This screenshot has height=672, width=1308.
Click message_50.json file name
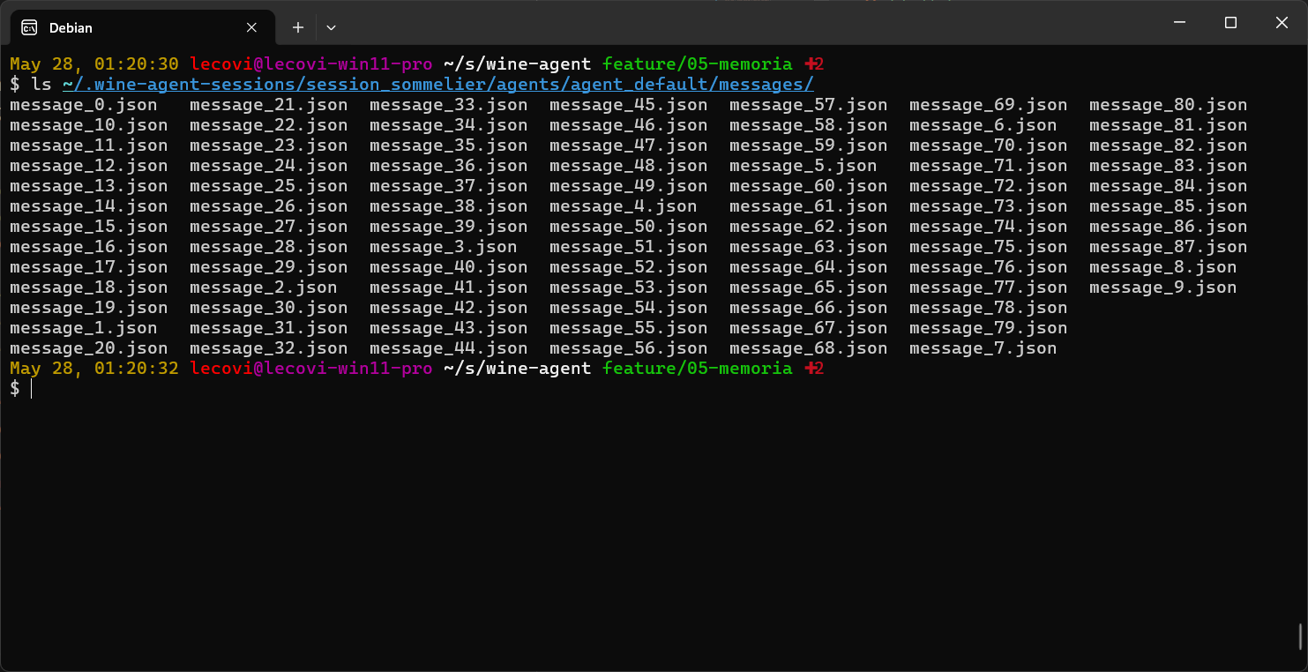pos(628,227)
